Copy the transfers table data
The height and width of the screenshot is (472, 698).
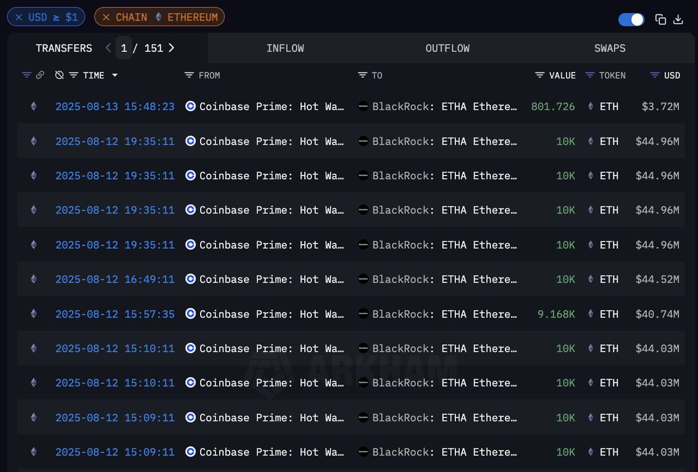click(x=661, y=19)
